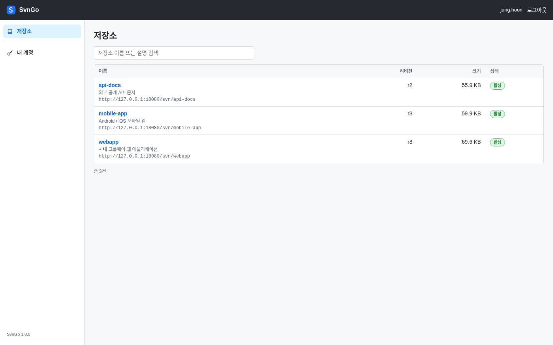
Task: Click the jung.hoon username
Action: click(x=511, y=10)
